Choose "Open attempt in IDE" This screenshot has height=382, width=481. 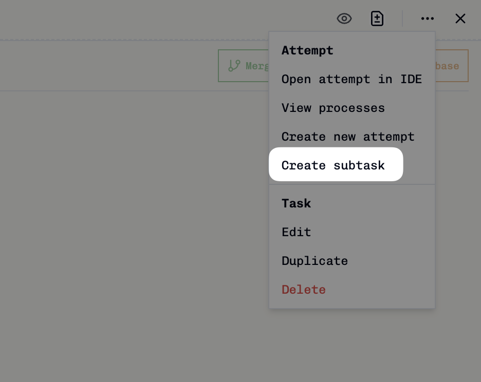click(351, 79)
